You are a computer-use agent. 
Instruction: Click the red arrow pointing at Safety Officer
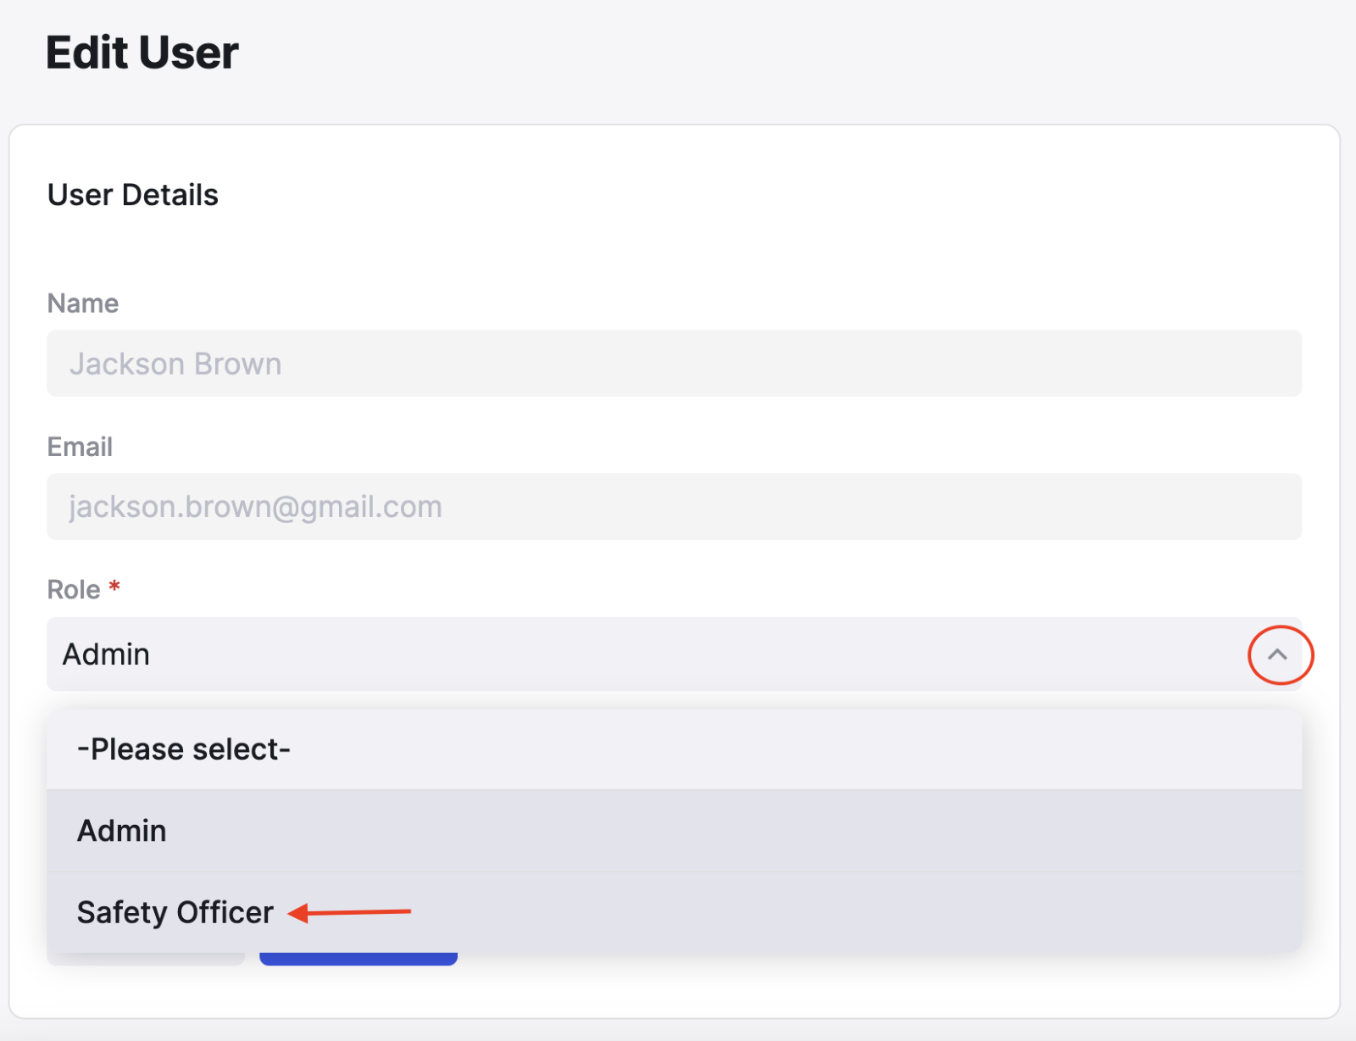(349, 913)
